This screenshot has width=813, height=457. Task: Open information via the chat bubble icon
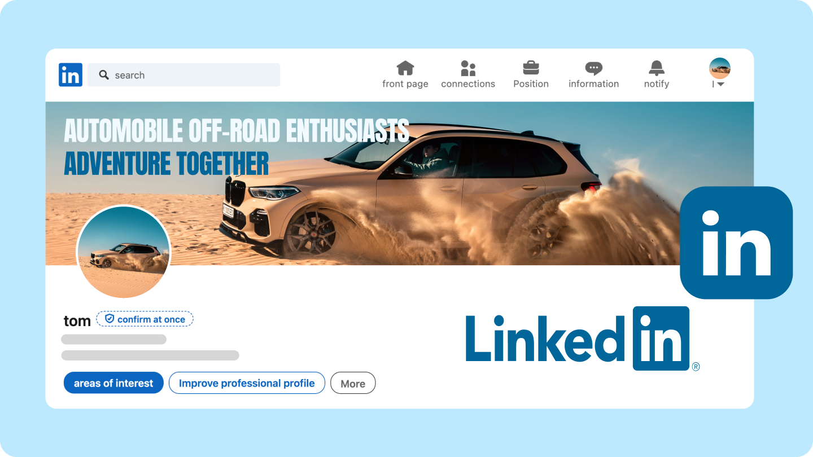click(593, 69)
